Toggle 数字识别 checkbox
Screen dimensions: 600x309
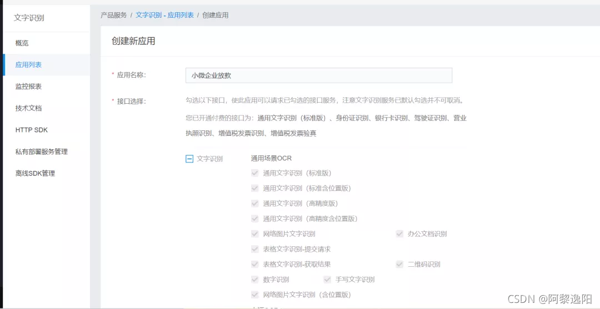255,279
